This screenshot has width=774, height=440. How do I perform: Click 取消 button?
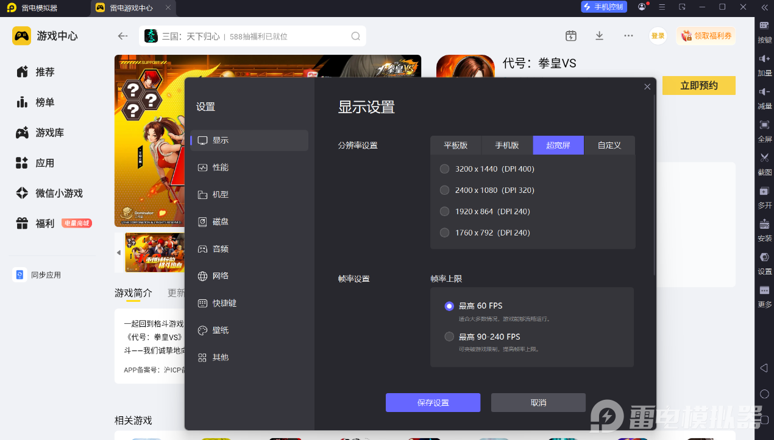[538, 403]
